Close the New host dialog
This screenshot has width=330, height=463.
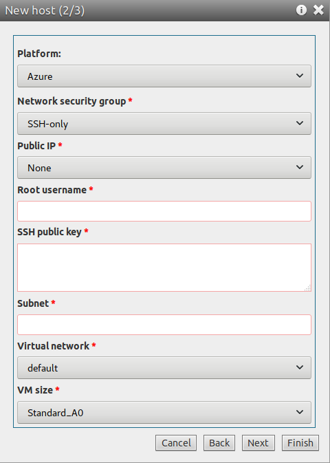(x=318, y=10)
